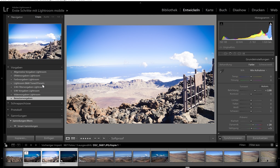Viewport: 280px width, 168px height.
Task: Open Grid view from filmstrip bar
Action: [x=26, y=145]
